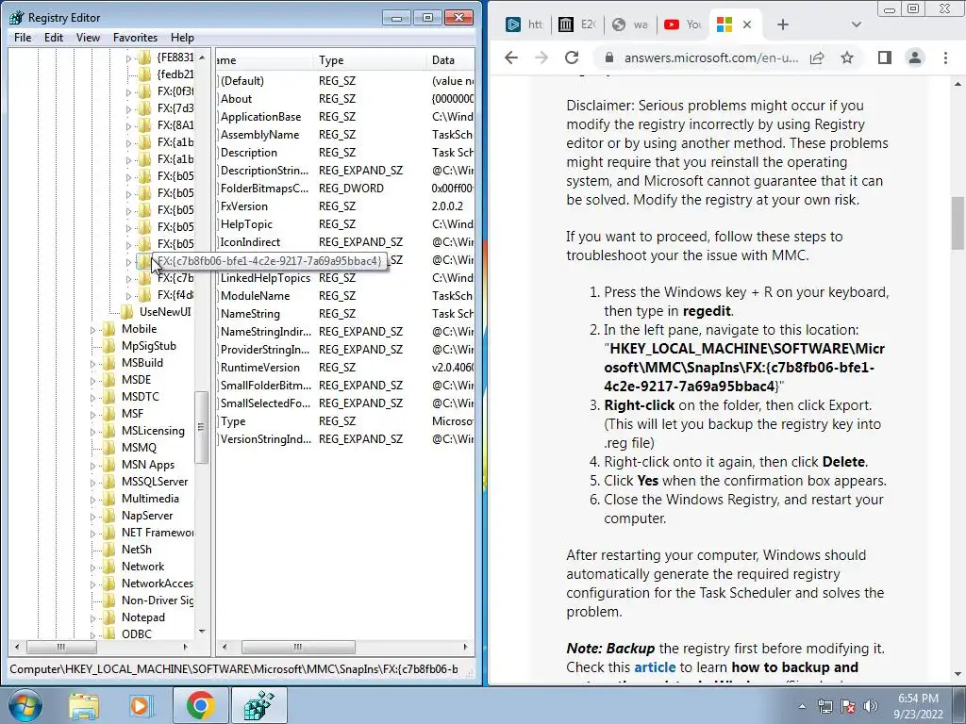
Task: Expand the Network registry key
Action: [x=93, y=568]
